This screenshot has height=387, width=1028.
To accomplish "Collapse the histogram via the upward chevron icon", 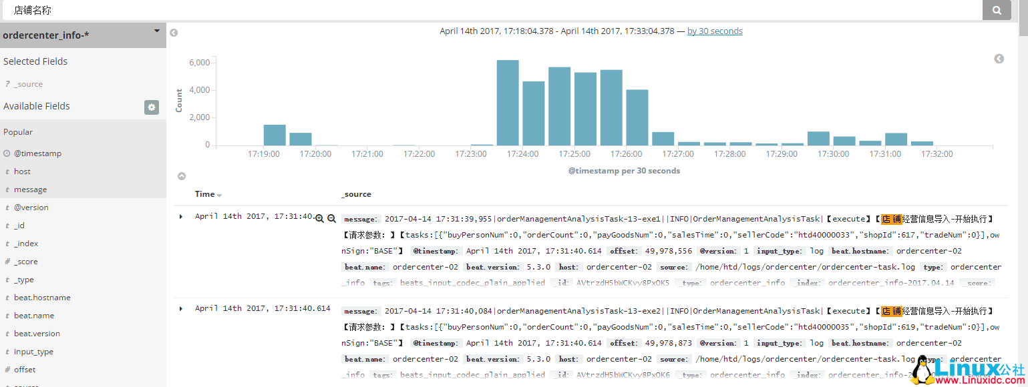I will click(x=181, y=175).
